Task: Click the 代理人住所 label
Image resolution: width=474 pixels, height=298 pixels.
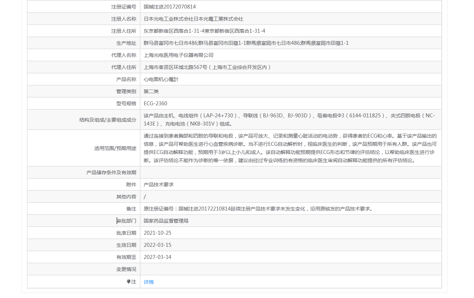Action: tap(124, 67)
